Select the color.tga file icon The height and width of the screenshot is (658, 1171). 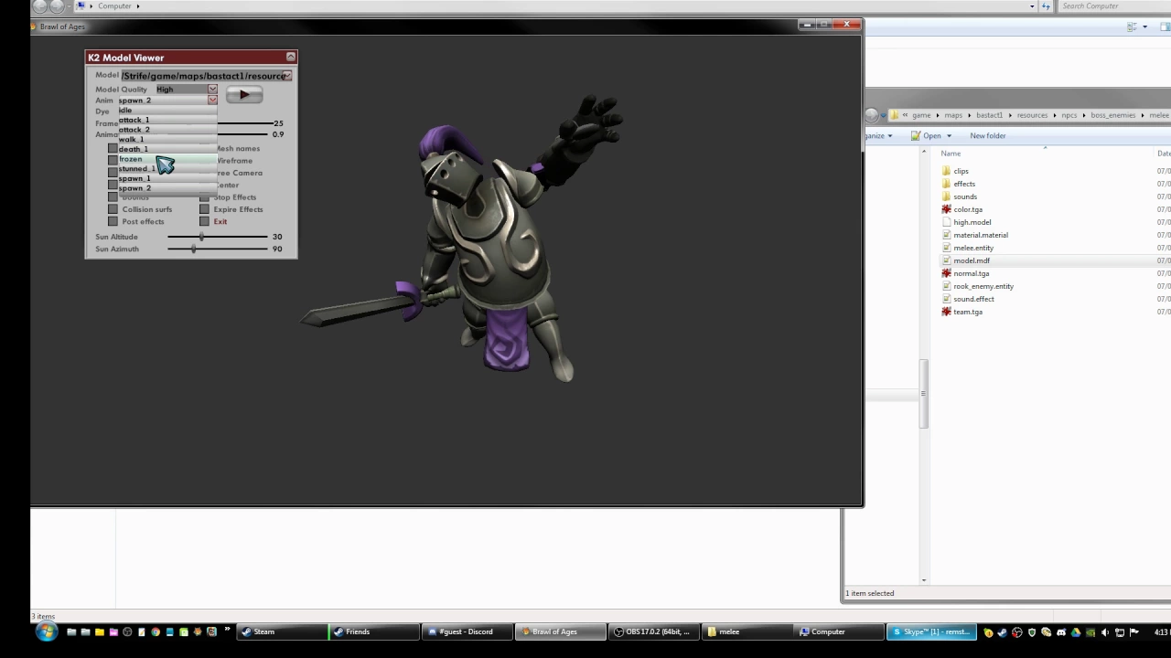(947, 209)
